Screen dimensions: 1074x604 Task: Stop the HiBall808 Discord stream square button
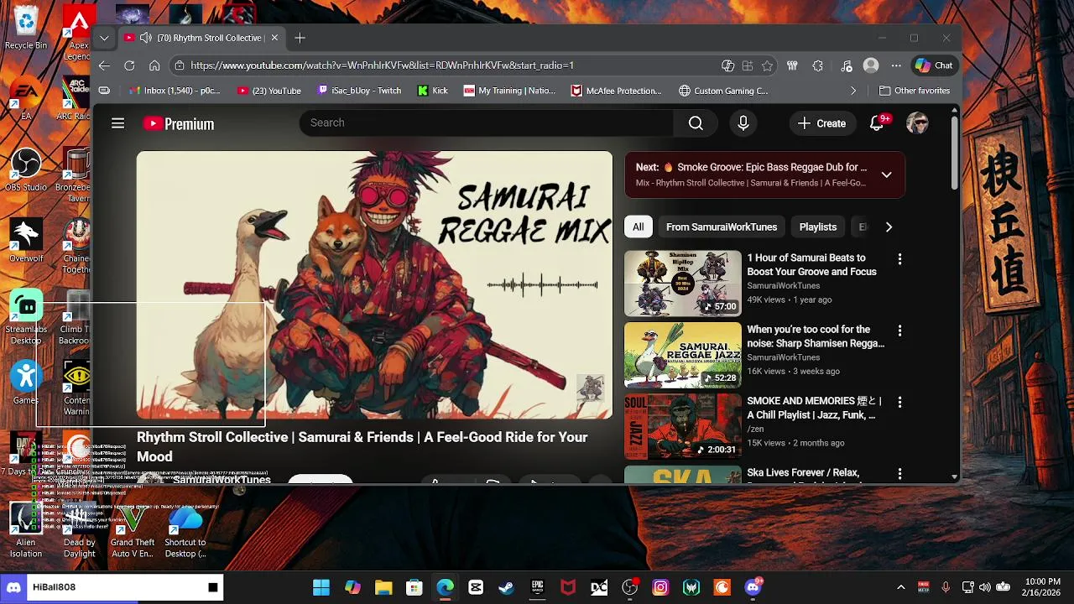click(213, 587)
